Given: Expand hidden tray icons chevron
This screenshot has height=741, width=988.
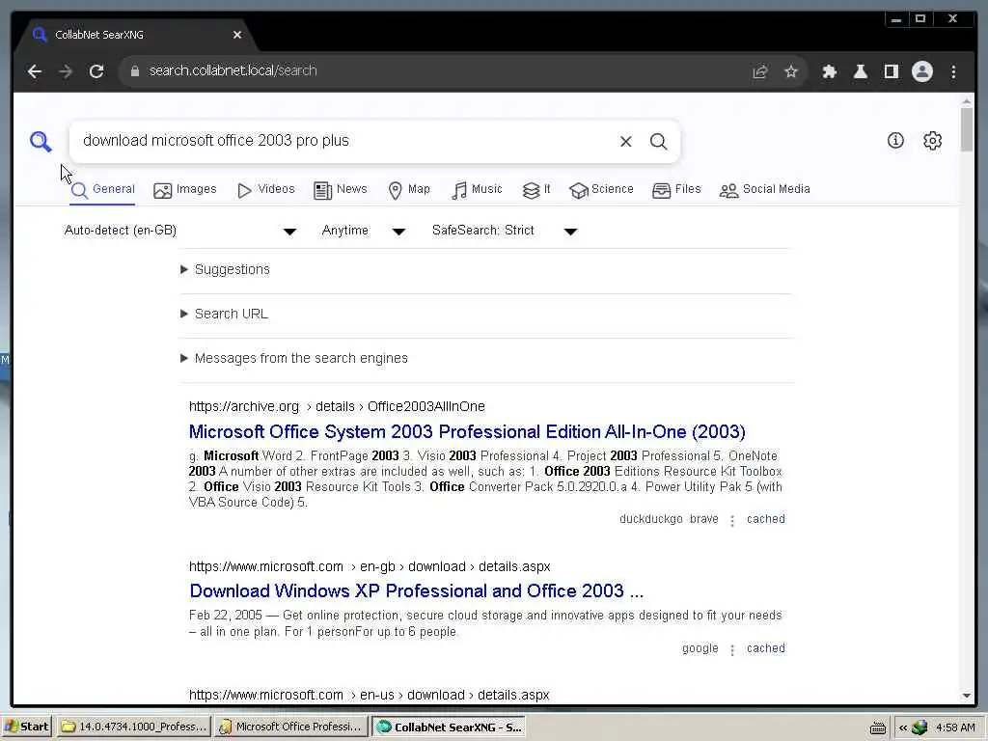Looking at the screenshot, I should tap(903, 727).
